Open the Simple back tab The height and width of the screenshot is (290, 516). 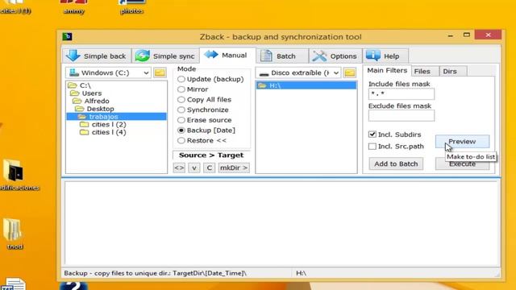[97, 56]
